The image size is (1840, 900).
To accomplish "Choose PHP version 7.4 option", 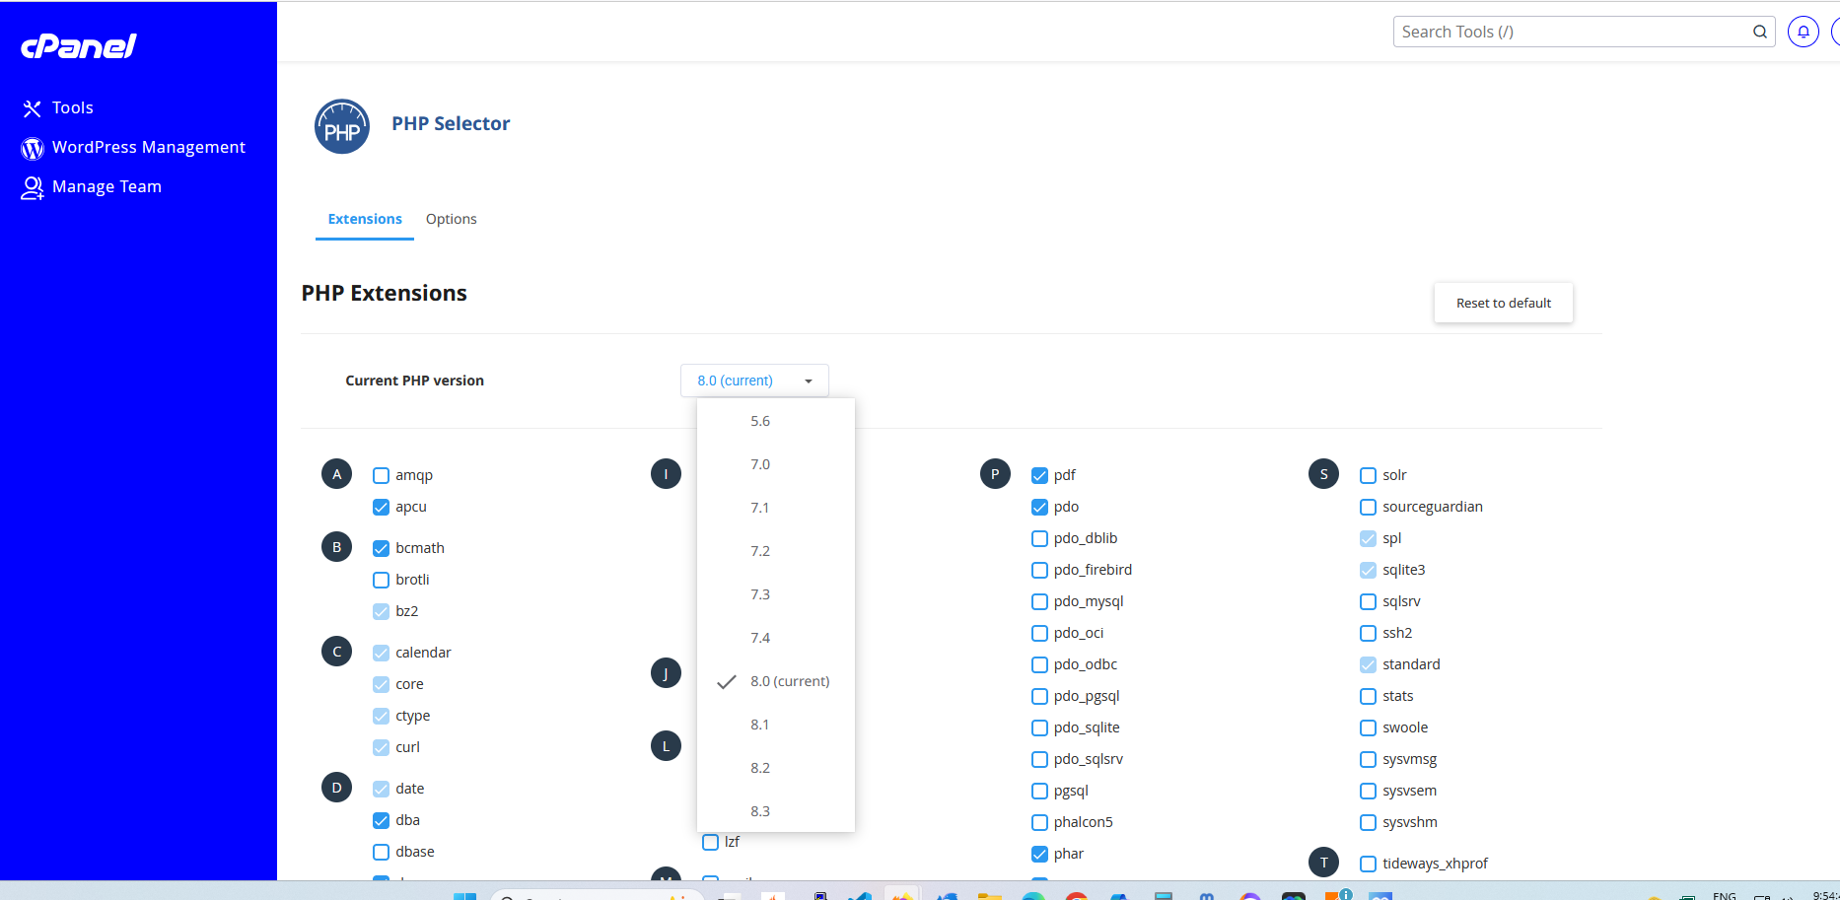I will coord(759,638).
